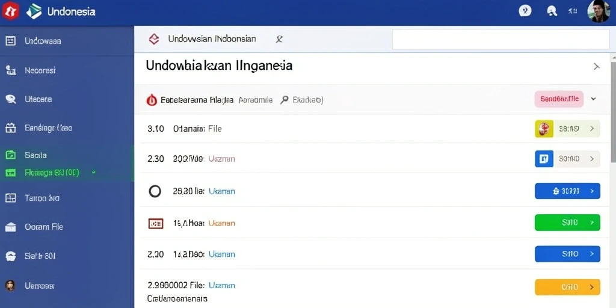Viewport: 616px width, 308px height.
Task: Click the Otanaia File row text
Action: pyautogui.click(x=197, y=129)
